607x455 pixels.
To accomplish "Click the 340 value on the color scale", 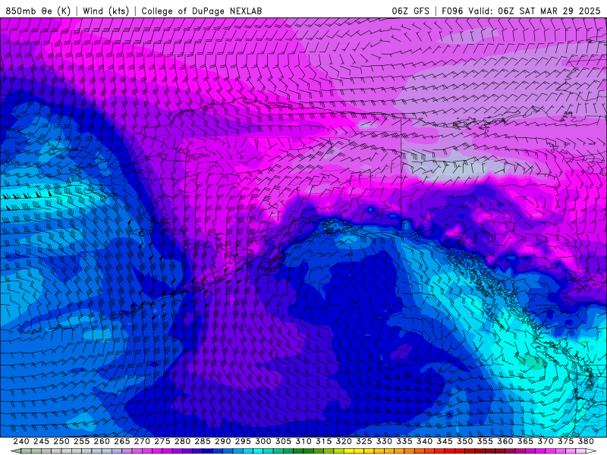I will [x=425, y=441].
